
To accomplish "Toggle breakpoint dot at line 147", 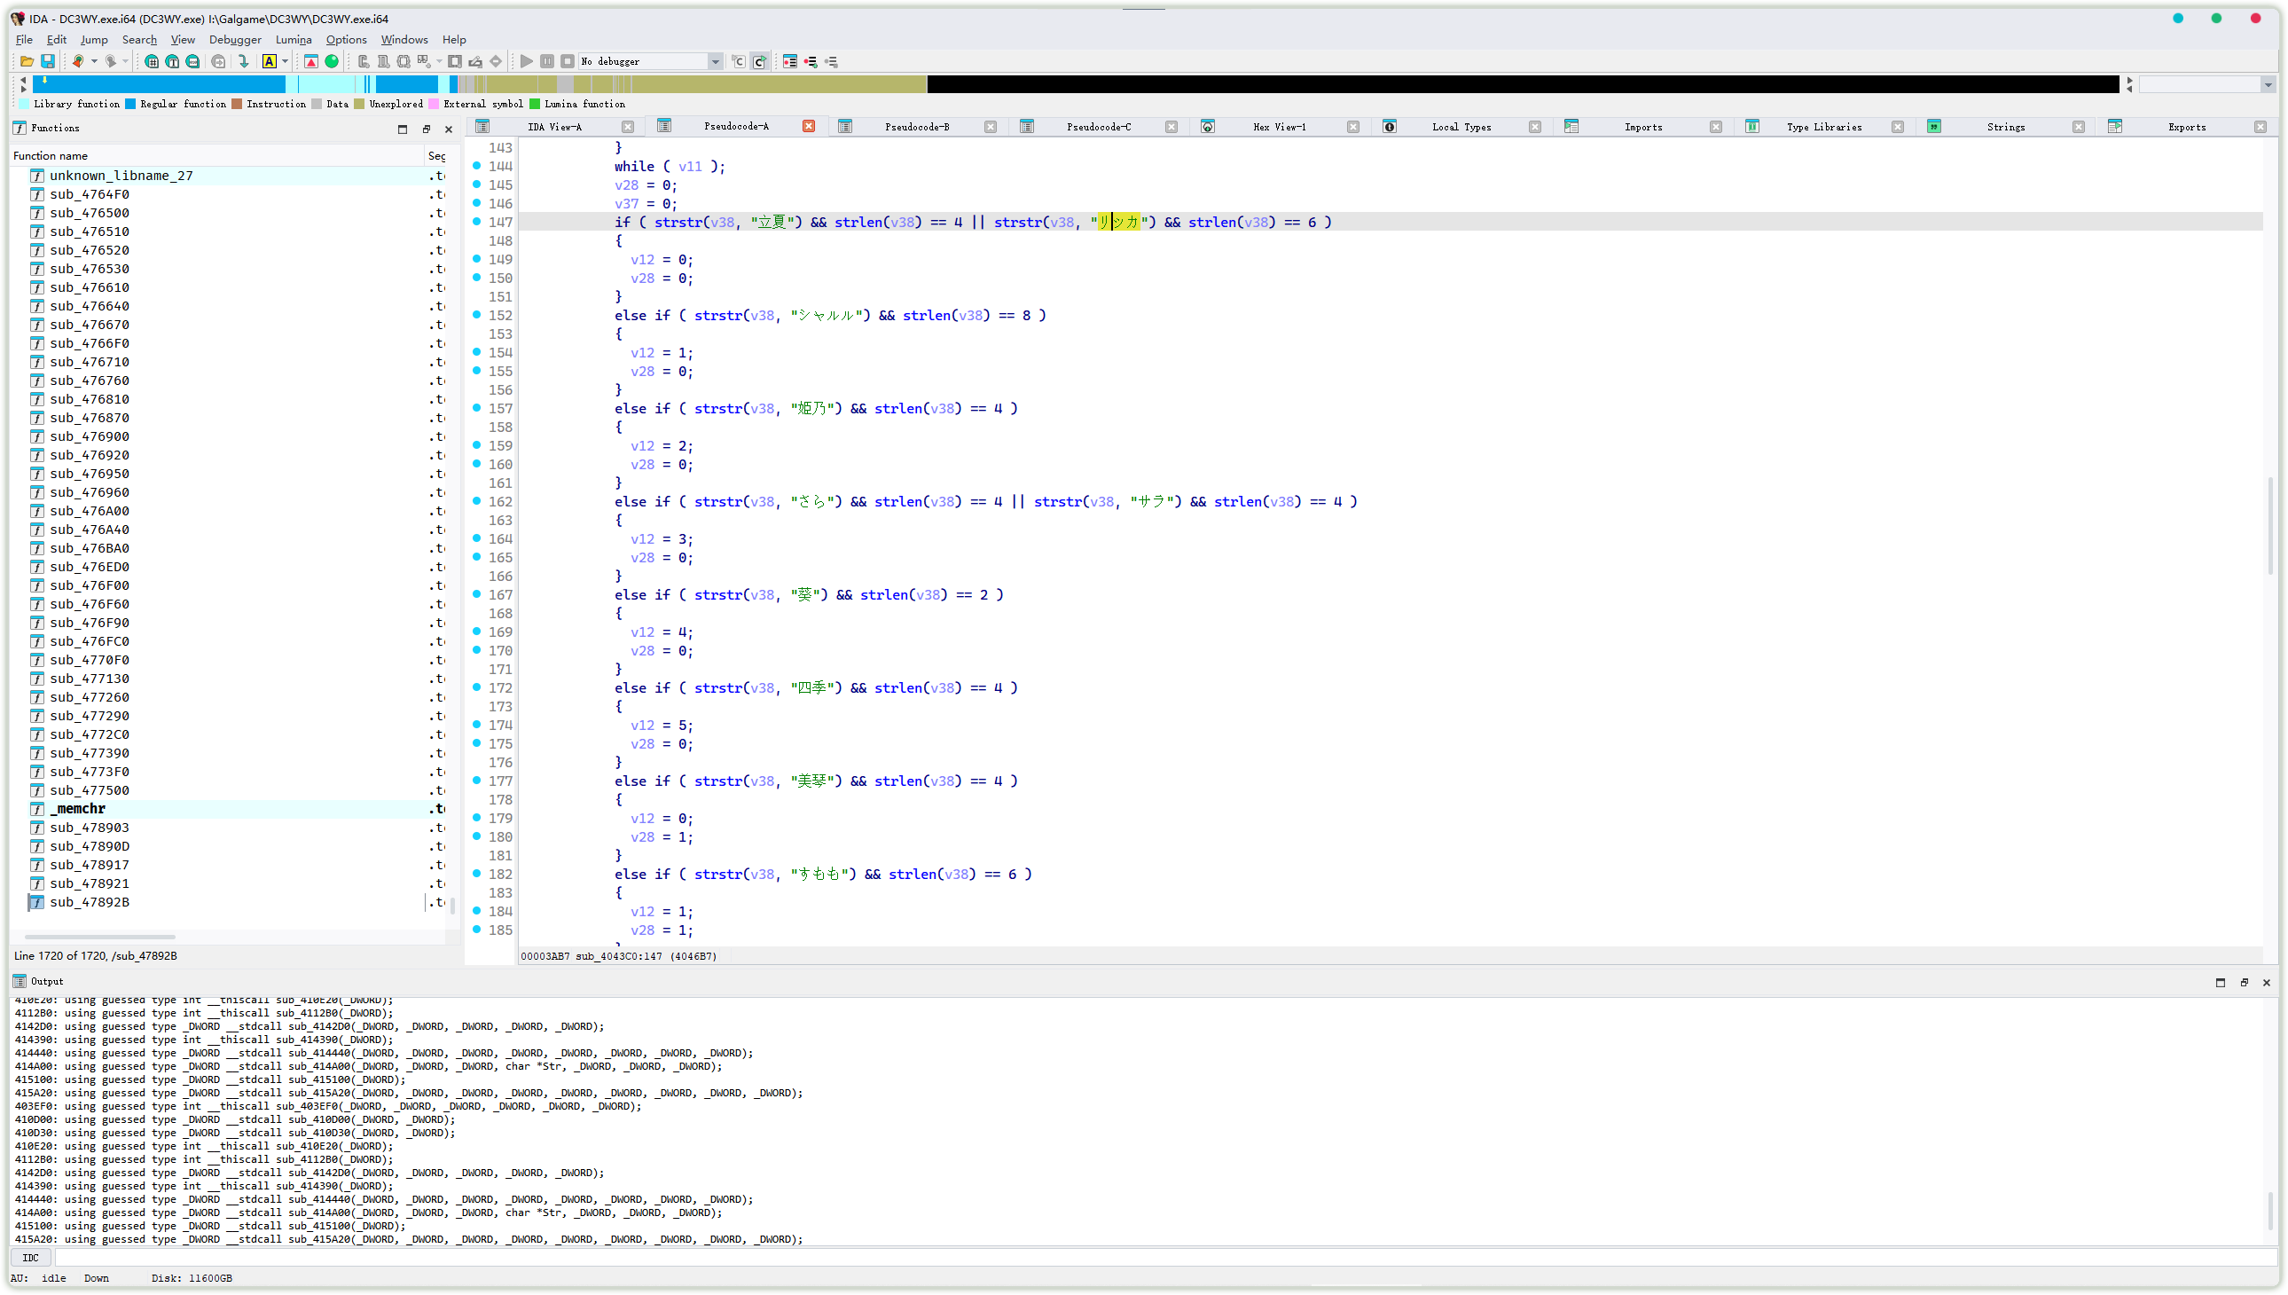I will click(476, 222).
